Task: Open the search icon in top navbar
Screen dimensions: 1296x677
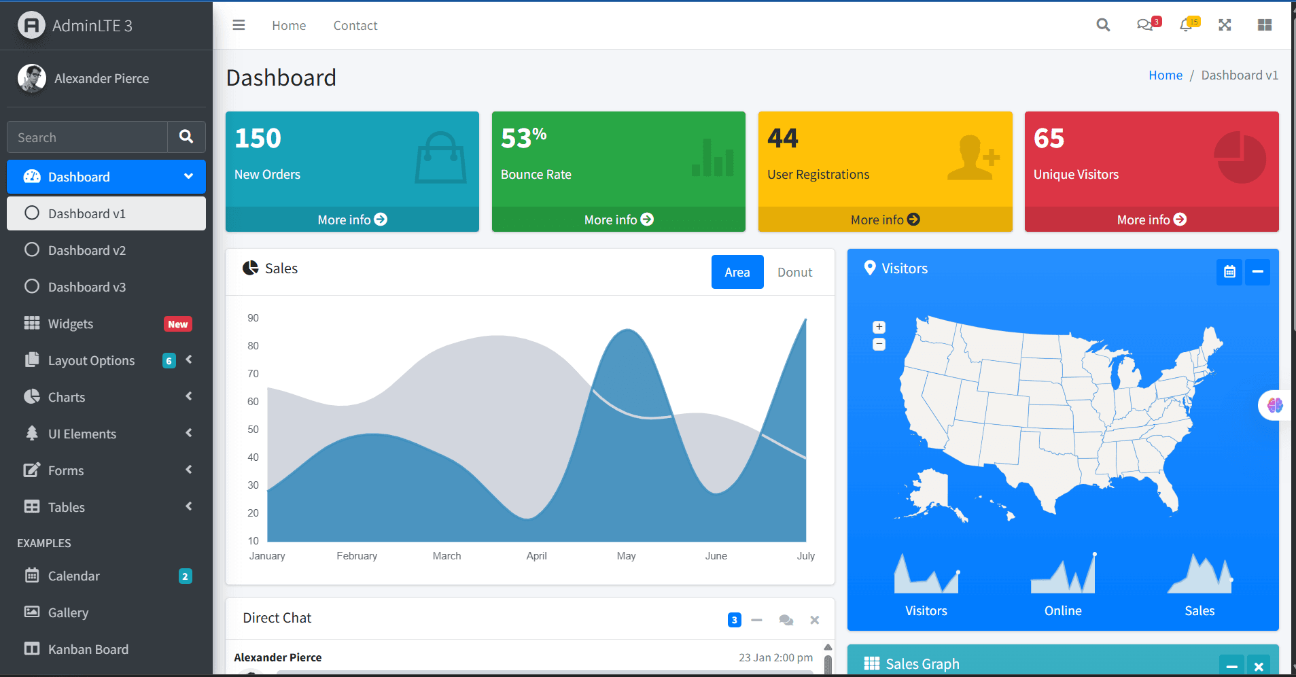Action: pos(1102,24)
